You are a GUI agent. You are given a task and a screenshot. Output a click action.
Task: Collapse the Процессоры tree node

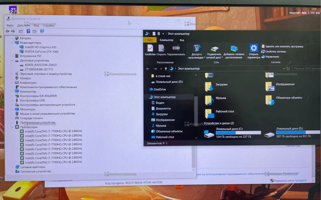coord(12,127)
